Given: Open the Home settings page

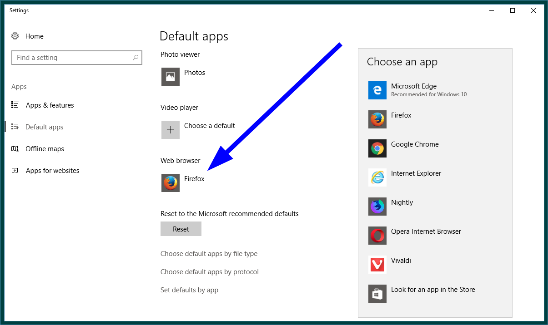Looking at the screenshot, I should pyautogui.click(x=35, y=36).
